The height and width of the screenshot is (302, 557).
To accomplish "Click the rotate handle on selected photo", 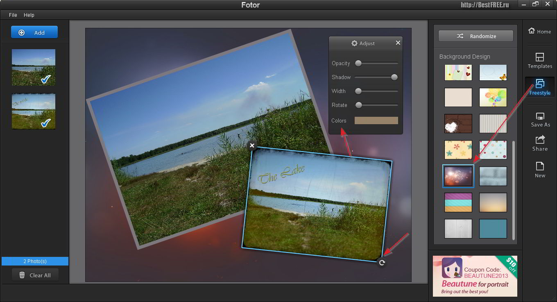I will click(382, 263).
